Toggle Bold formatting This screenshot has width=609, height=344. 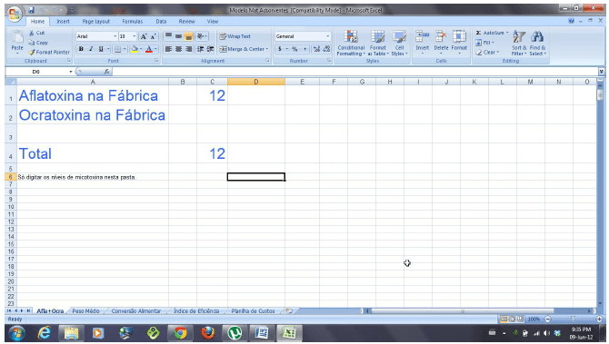(x=81, y=49)
